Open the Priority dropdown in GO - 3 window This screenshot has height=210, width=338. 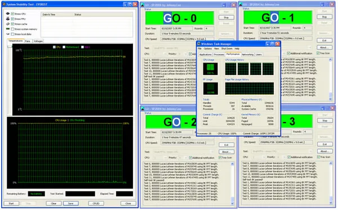(281, 157)
